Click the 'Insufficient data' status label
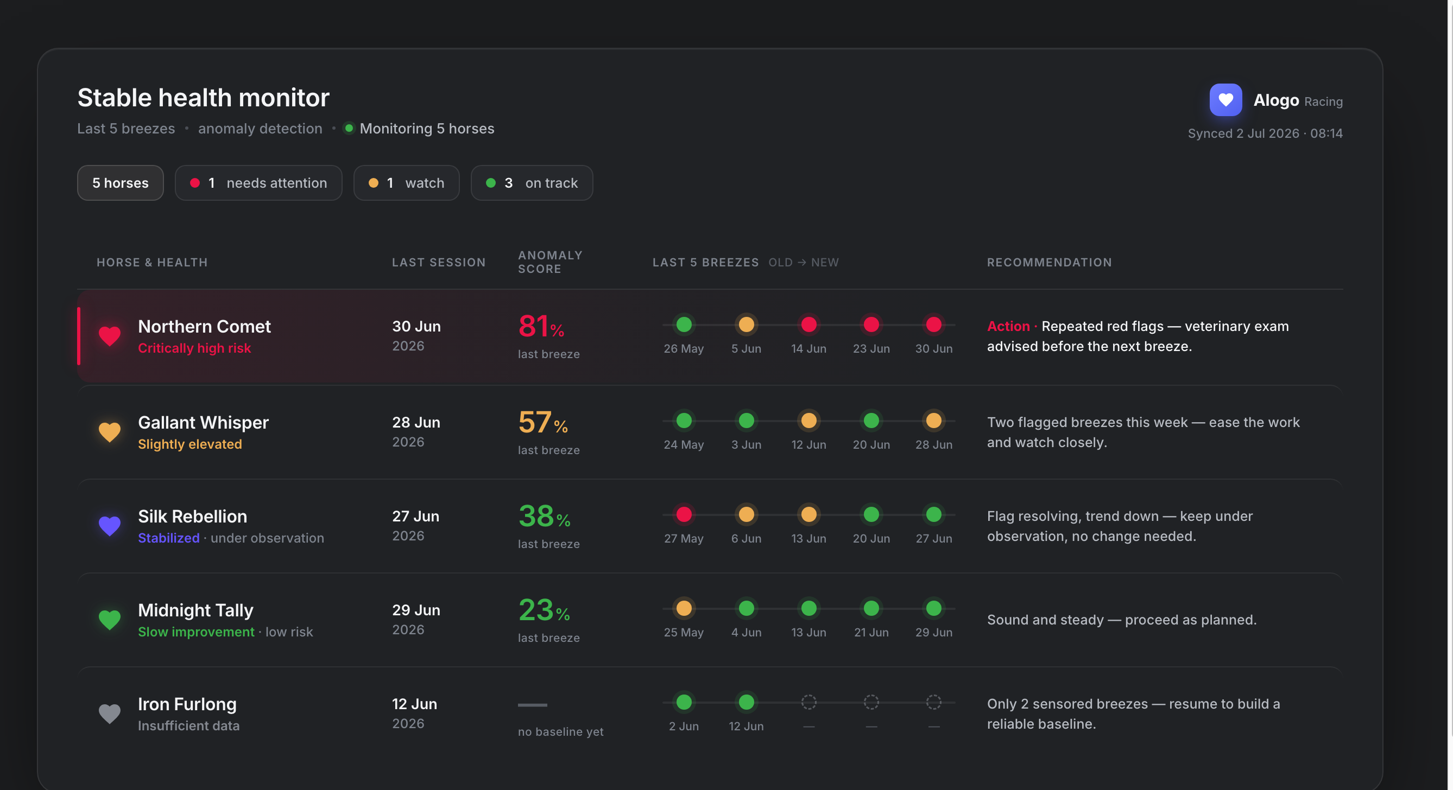1453x790 pixels. [x=188, y=726]
